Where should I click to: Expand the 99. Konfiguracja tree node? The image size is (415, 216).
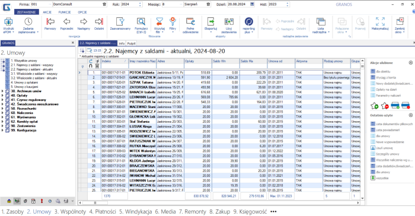(x=2, y=131)
